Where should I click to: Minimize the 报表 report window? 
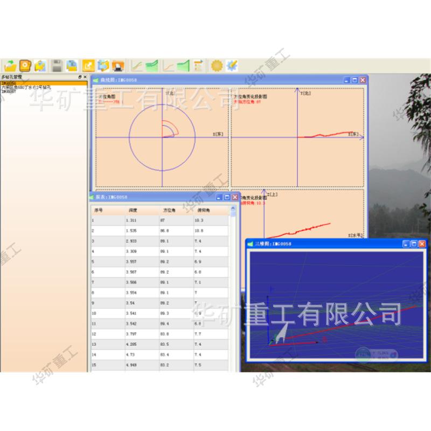[219, 197]
